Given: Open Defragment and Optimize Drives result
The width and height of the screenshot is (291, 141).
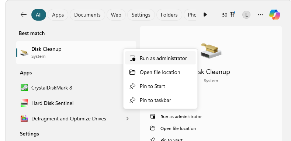Looking at the screenshot, I should [69, 119].
